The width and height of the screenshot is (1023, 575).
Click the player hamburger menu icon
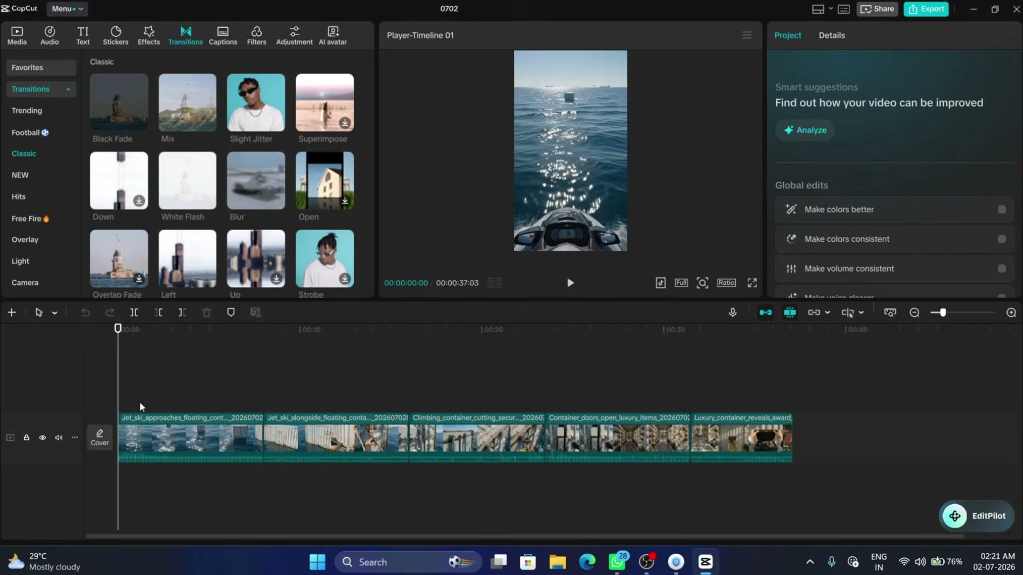747,35
